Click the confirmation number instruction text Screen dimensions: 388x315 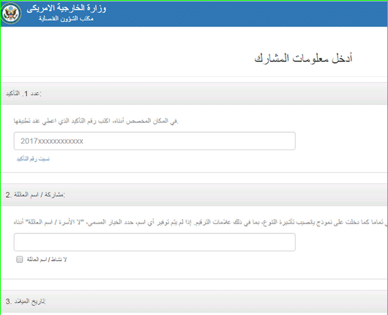pos(96,121)
